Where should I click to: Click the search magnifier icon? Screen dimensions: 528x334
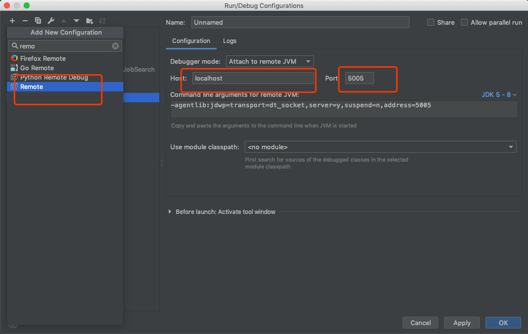pyautogui.click(x=14, y=45)
